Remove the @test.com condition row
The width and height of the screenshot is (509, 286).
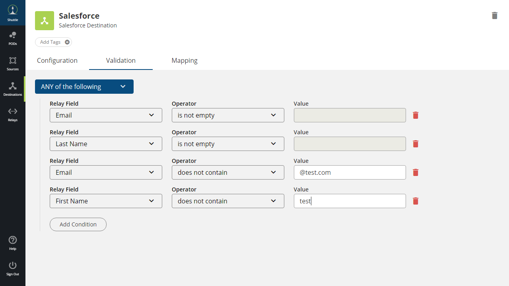click(x=416, y=172)
